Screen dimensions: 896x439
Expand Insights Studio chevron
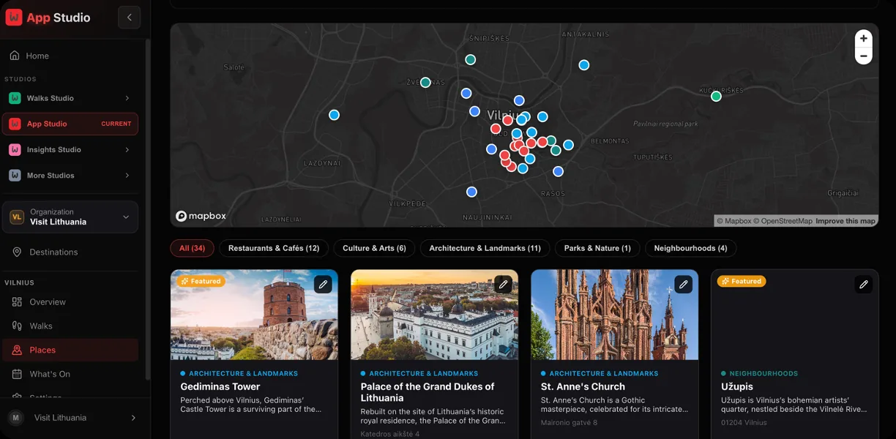pos(127,149)
